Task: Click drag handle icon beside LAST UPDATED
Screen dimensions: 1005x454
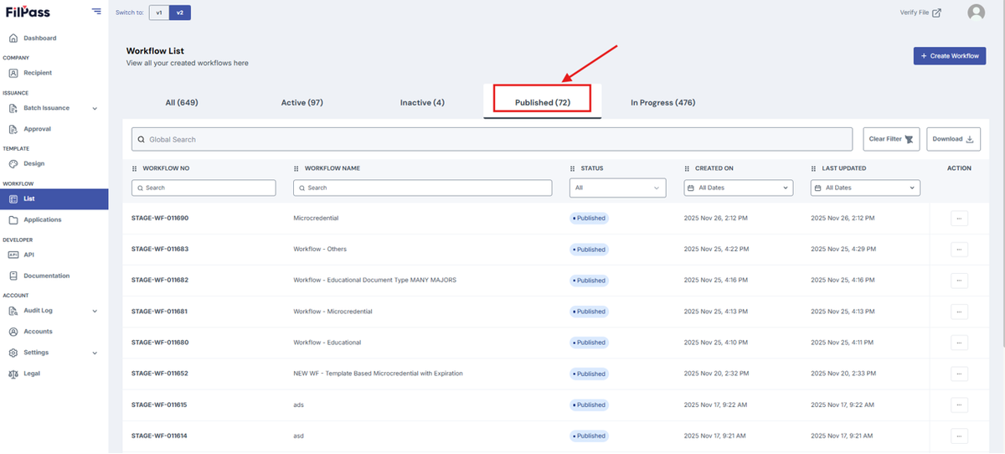Action: 814,168
